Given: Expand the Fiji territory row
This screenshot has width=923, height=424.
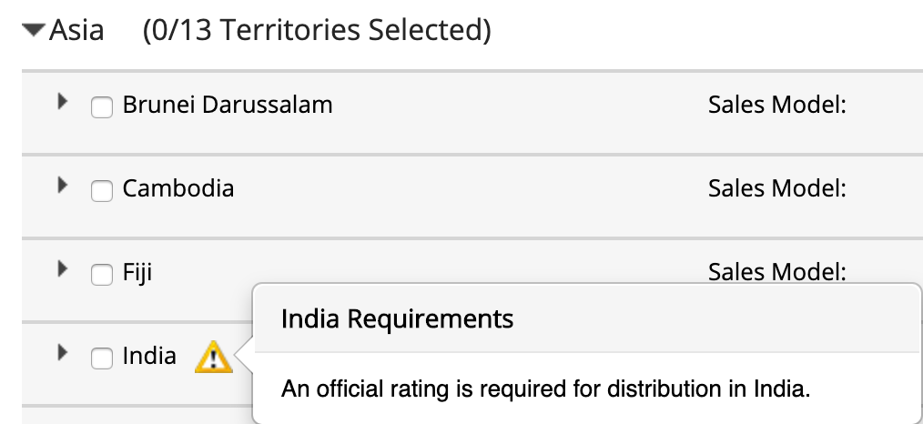Looking at the screenshot, I should [62, 269].
